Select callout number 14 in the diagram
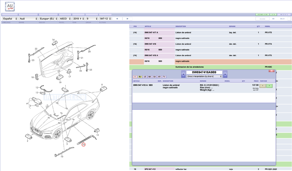The height and width of the screenshot is (171, 292). [84, 144]
